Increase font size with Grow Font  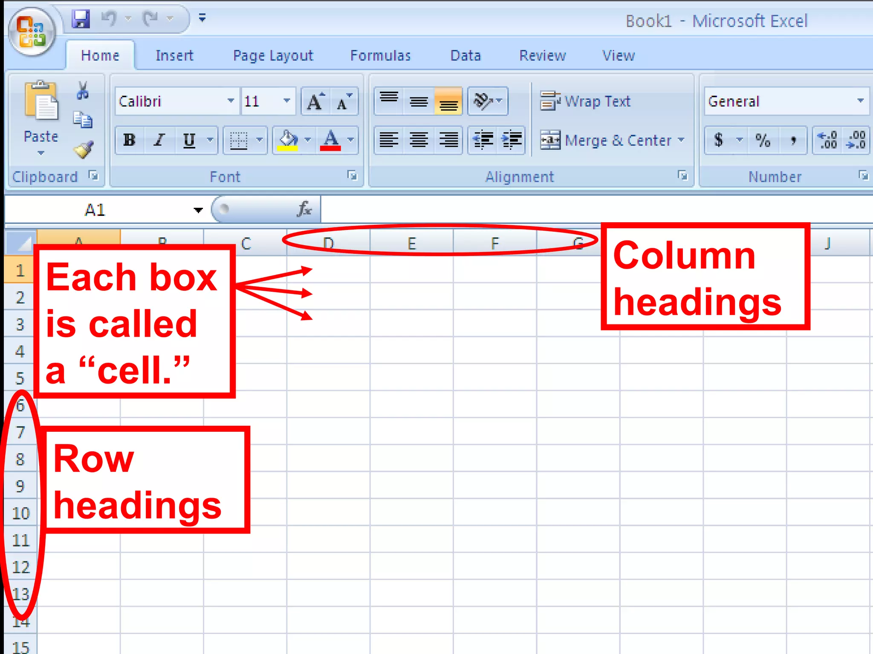point(315,101)
